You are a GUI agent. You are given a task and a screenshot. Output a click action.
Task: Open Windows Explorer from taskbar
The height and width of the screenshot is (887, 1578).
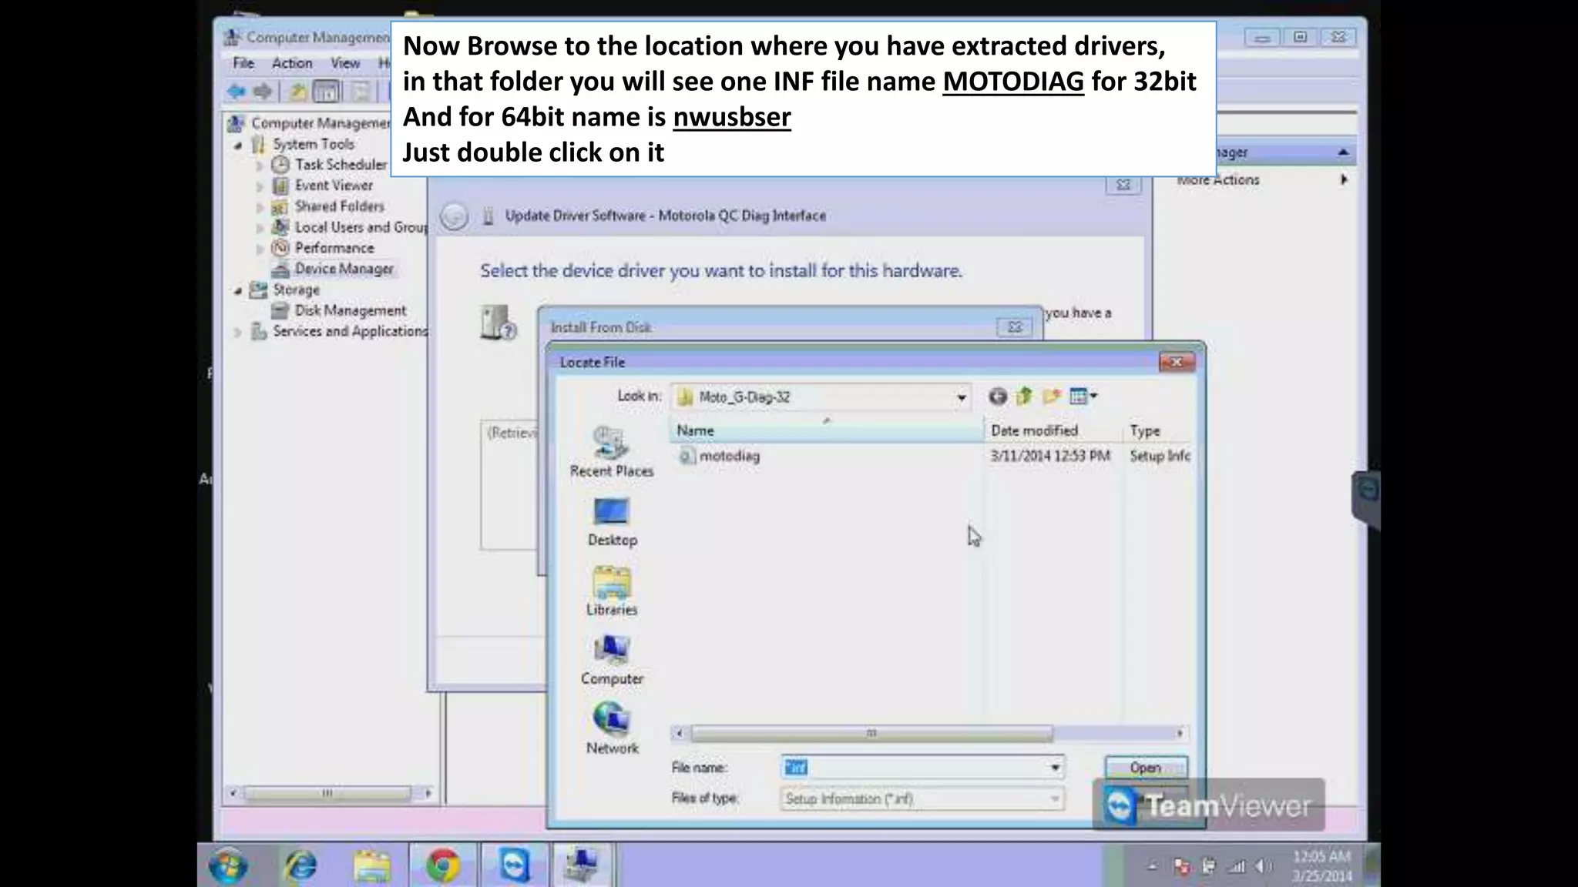point(371,865)
